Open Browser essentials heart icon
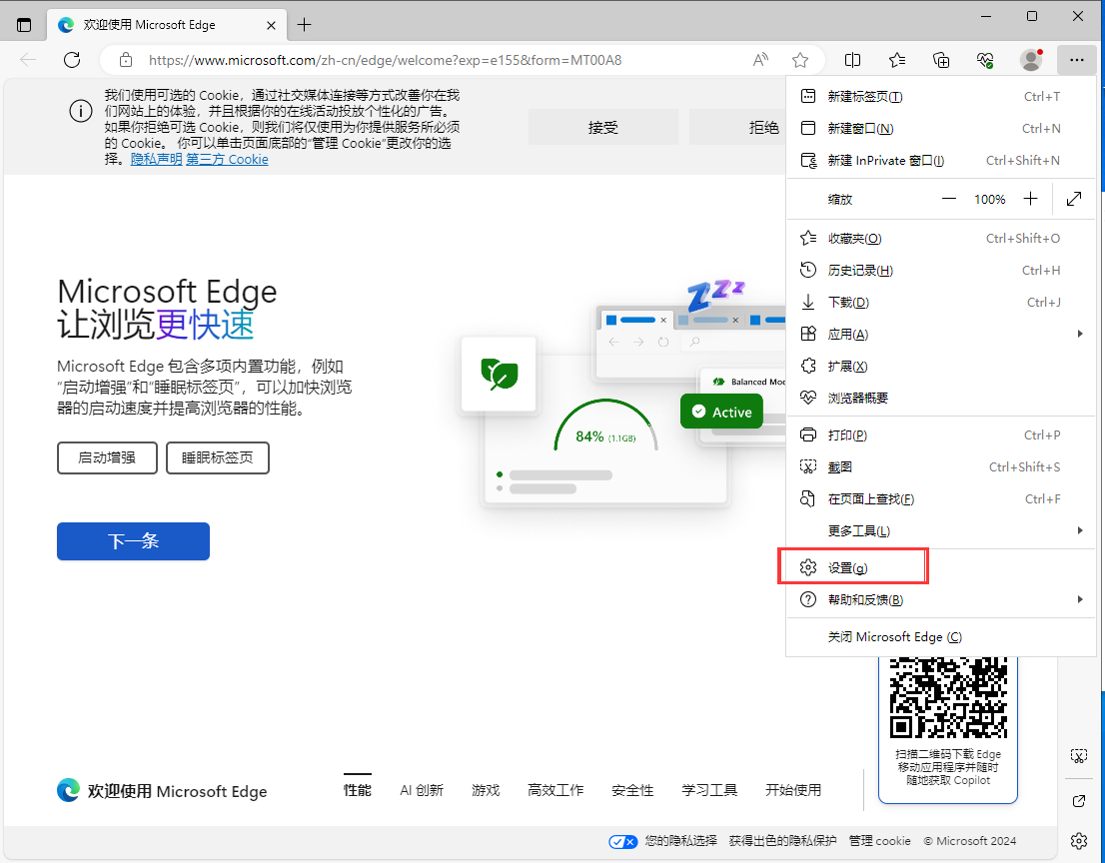Viewport: 1105px width, 863px height. (x=986, y=60)
